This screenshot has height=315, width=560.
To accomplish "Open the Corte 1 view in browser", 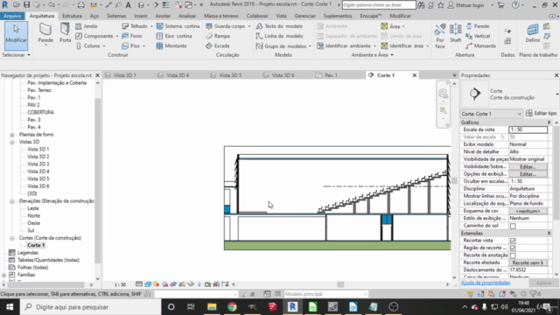I will click(36, 245).
